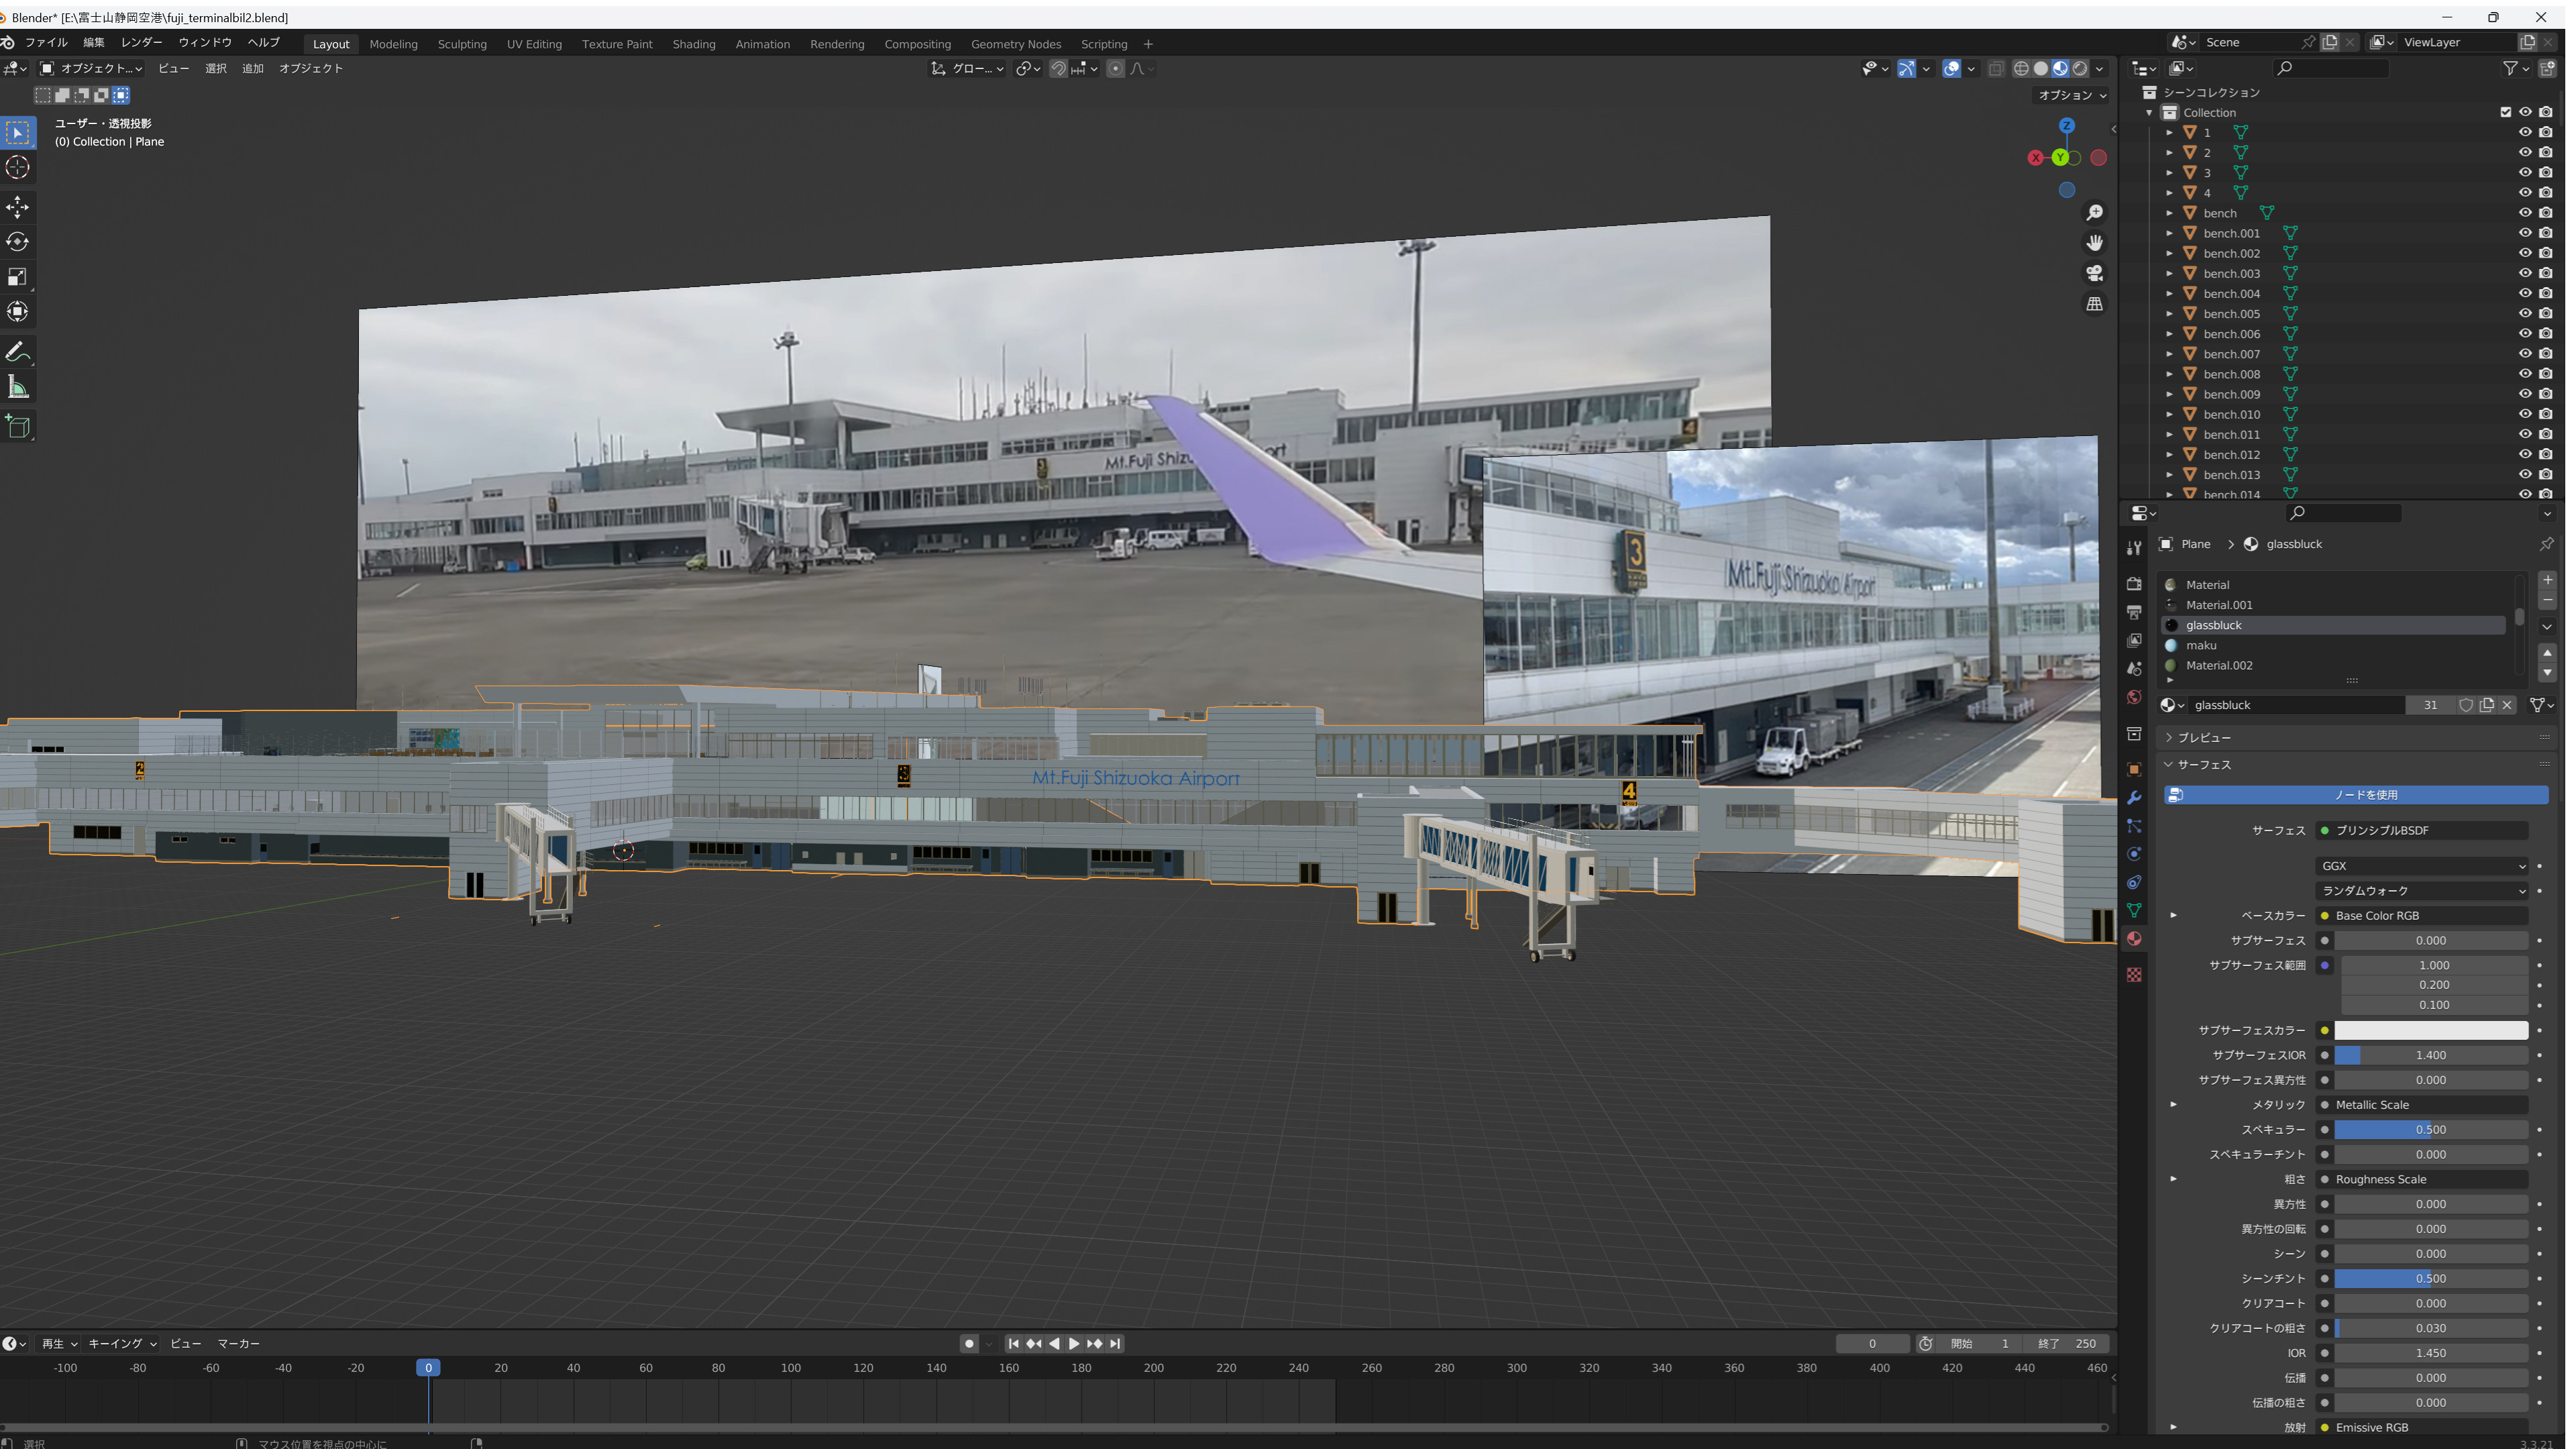Viewport: 2576px width, 1449px height.
Task: Click the hand pan-view icon
Action: coord(2094,243)
